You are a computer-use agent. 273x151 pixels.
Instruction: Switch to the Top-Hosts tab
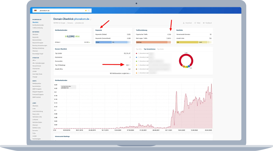click(x=160, y=49)
